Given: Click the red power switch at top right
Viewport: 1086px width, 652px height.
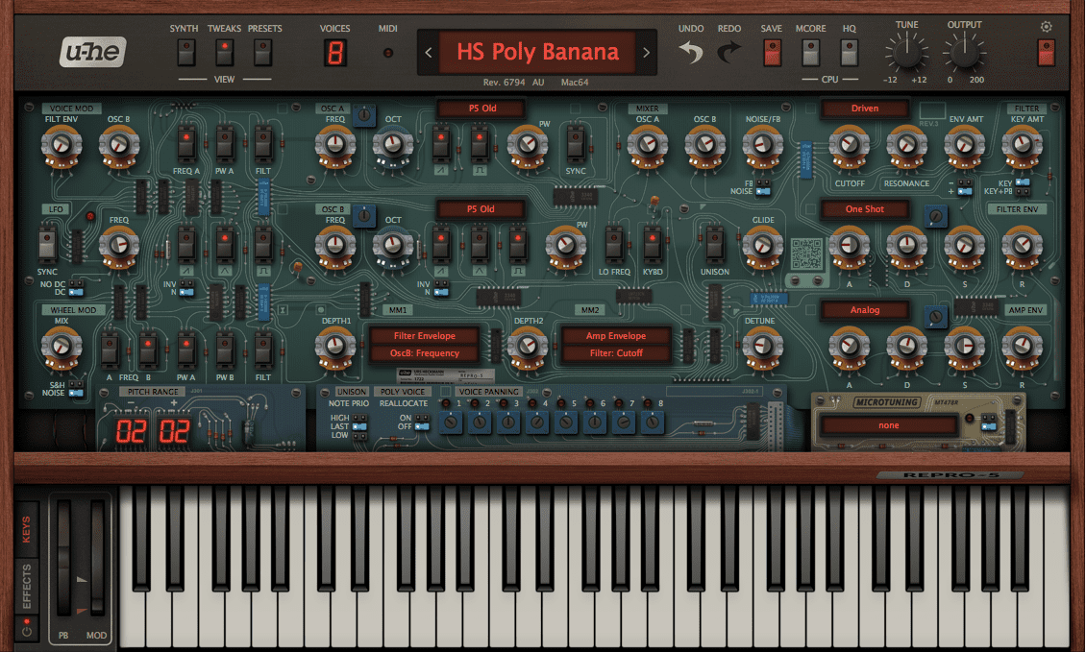Looking at the screenshot, I should [1046, 54].
